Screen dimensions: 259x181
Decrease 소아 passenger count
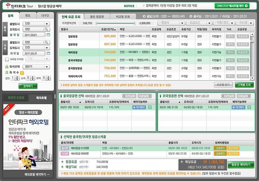(x=33, y=79)
